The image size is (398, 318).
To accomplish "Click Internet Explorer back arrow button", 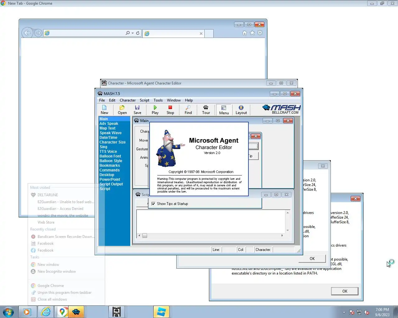I will (x=27, y=33).
